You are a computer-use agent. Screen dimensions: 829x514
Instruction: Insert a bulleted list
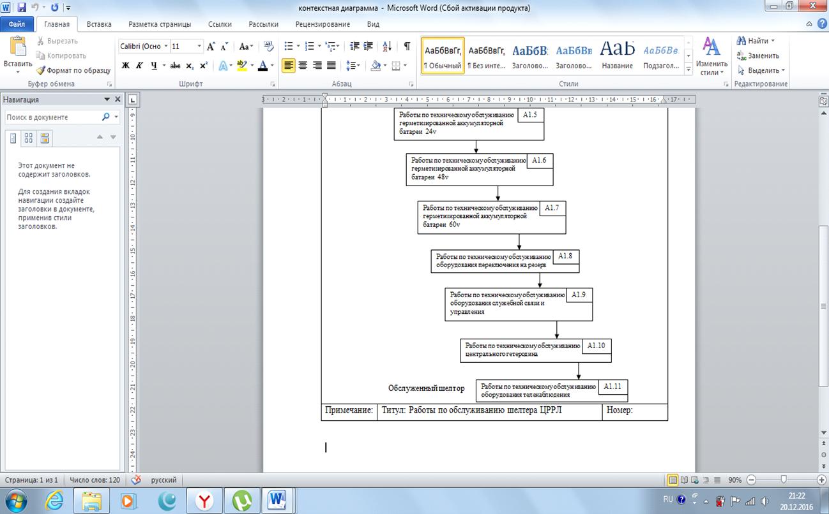(x=288, y=47)
